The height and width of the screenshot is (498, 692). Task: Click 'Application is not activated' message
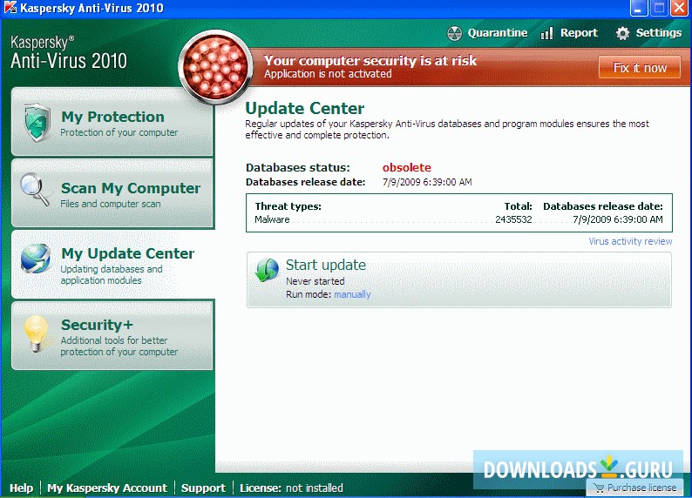tap(328, 74)
